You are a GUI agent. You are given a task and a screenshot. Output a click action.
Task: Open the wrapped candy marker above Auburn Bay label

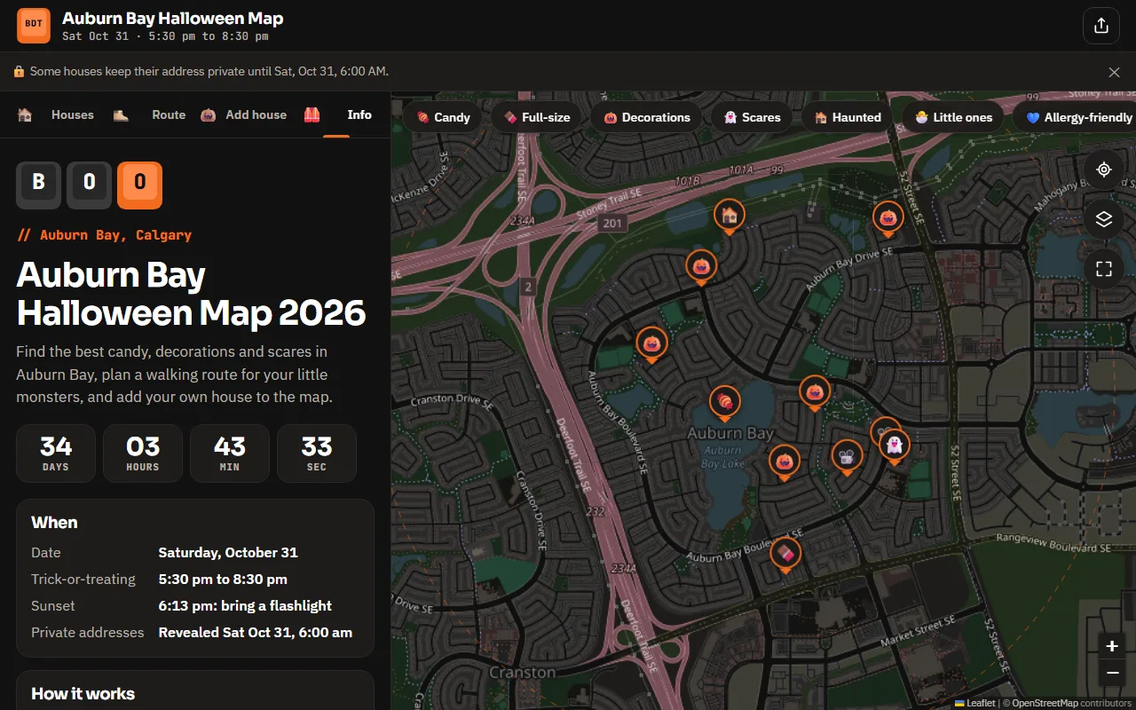pyautogui.click(x=725, y=404)
